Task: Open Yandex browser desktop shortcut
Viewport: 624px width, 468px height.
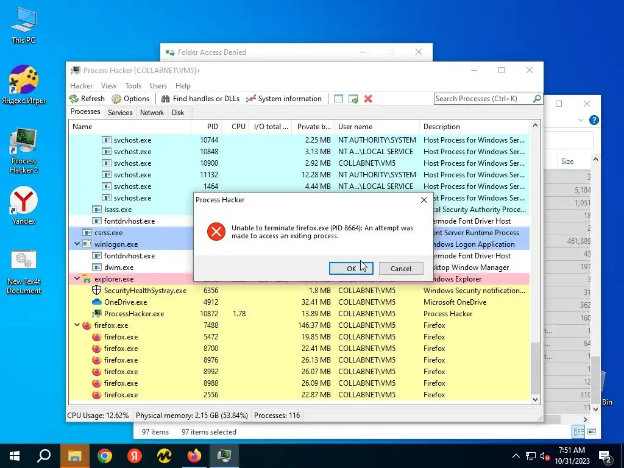Action: point(24,206)
